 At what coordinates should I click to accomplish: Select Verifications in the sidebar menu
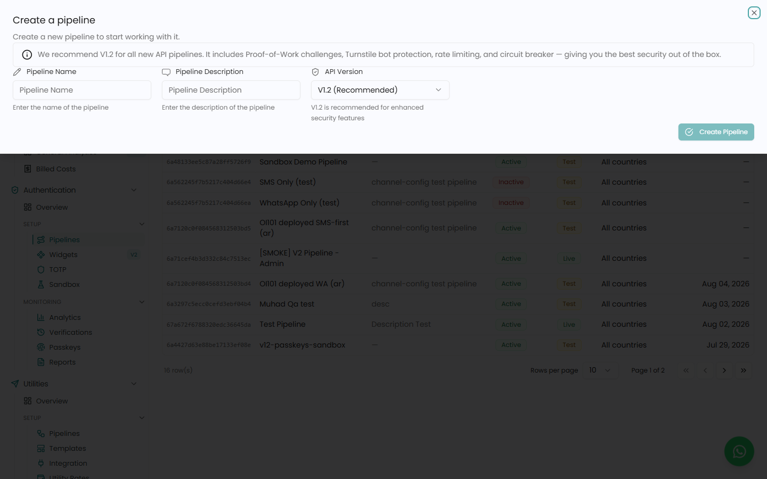(70, 332)
